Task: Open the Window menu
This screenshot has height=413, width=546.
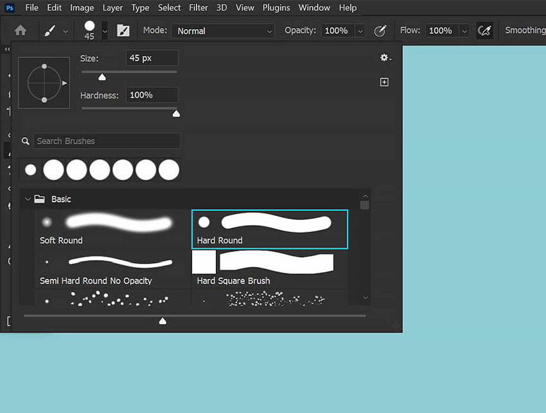Action: [x=314, y=7]
